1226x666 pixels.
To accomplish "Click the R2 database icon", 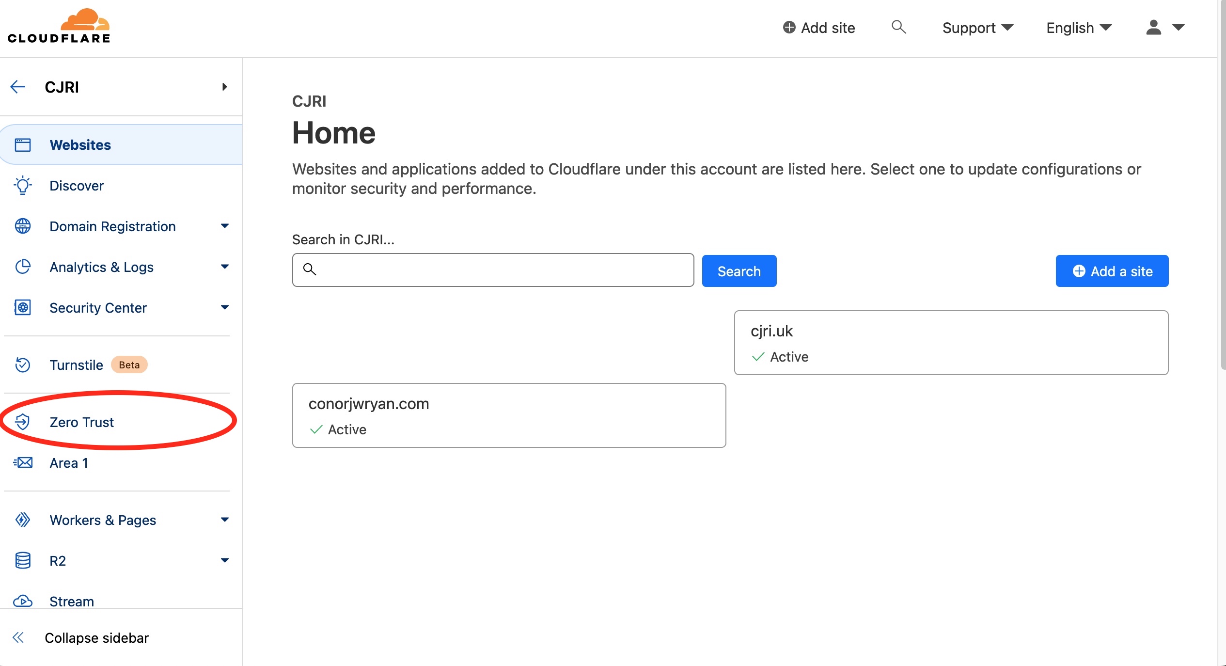I will coord(23,560).
